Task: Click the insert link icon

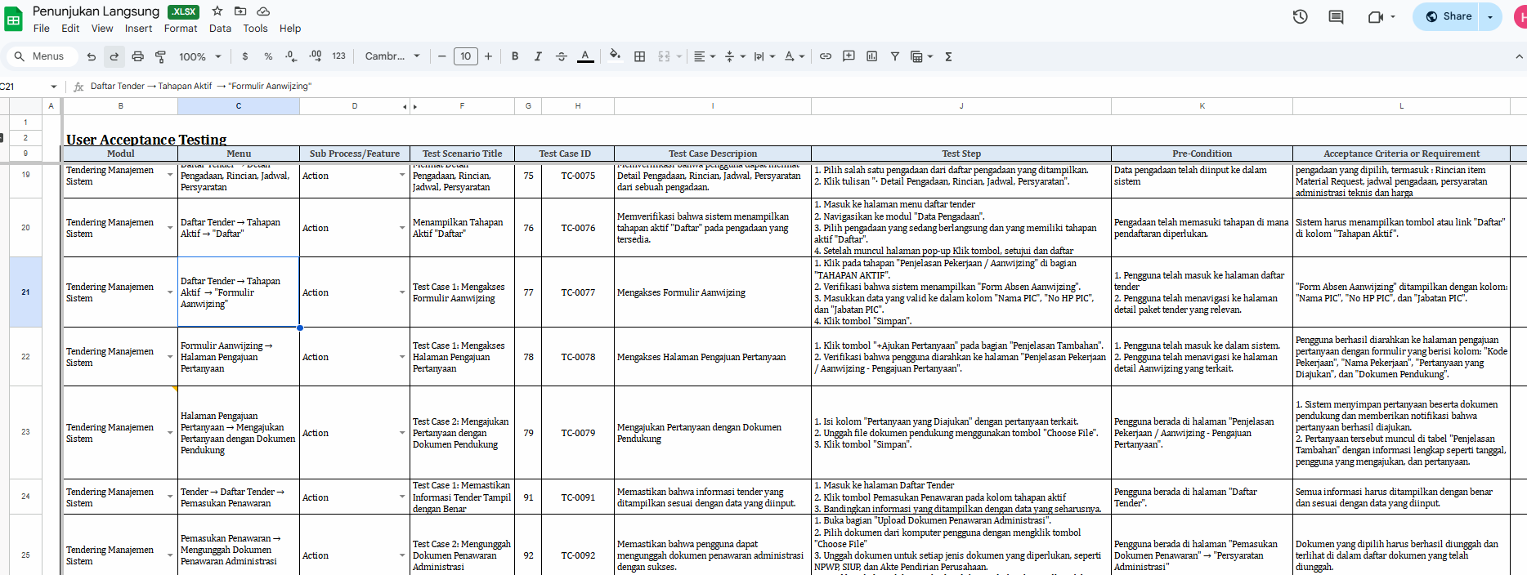Action: (826, 56)
